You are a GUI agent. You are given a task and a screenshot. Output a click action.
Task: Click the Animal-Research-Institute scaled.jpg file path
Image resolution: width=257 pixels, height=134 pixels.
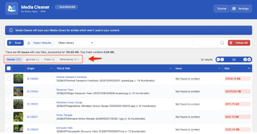[105, 80]
